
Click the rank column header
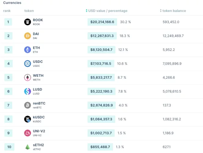point(7,11)
